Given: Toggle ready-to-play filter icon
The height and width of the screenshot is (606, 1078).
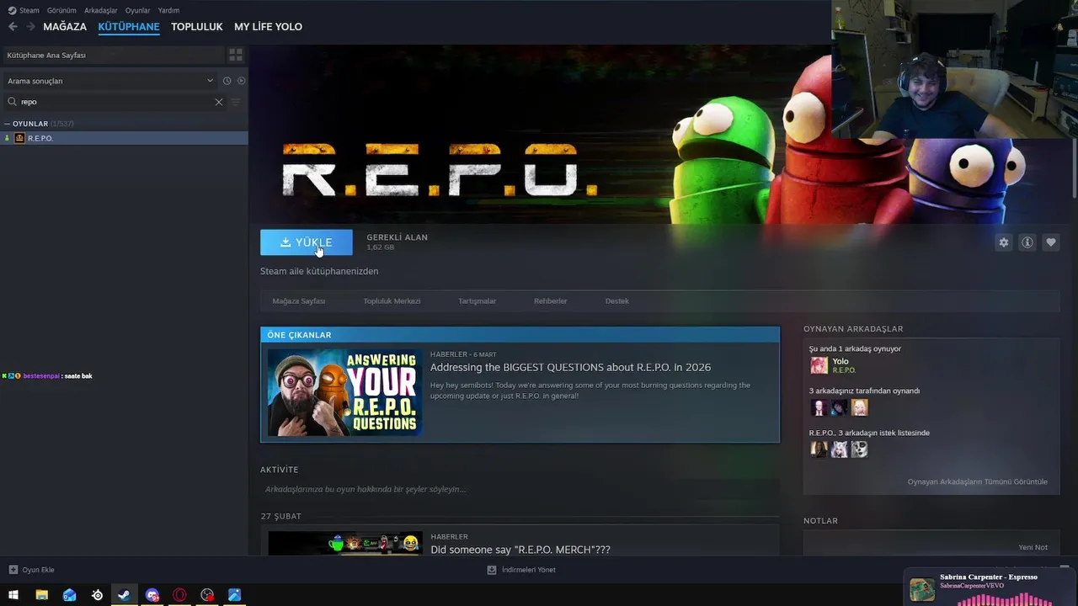Looking at the screenshot, I should 241,81.
